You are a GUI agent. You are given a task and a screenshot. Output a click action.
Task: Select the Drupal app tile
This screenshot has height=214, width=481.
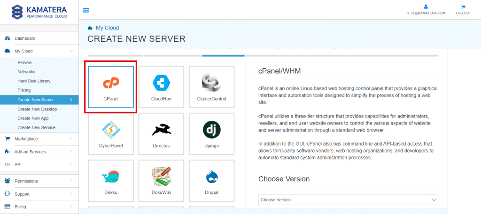pos(211,180)
